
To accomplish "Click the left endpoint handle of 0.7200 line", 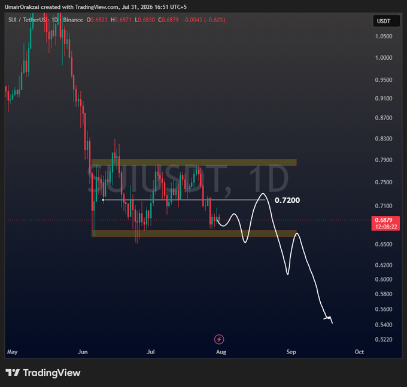I will (x=104, y=200).
